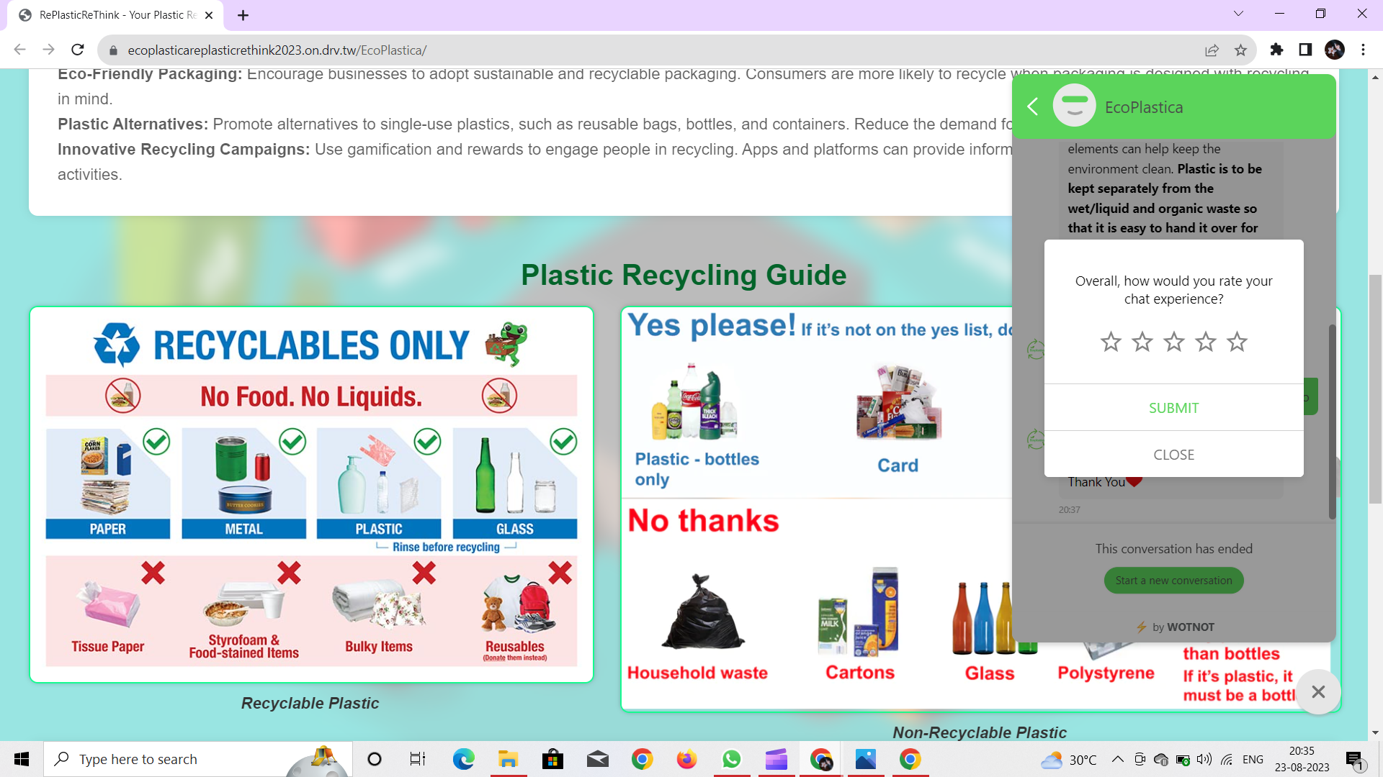Reload the current page
The width and height of the screenshot is (1383, 777).
[x=78, y=50]
